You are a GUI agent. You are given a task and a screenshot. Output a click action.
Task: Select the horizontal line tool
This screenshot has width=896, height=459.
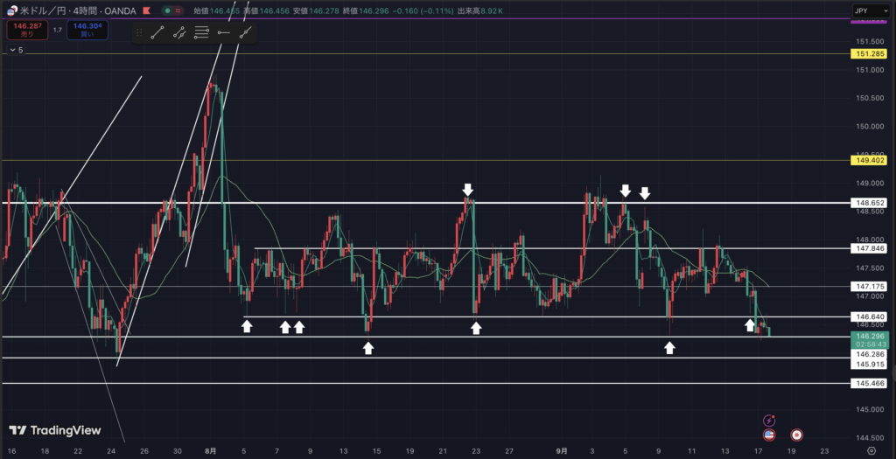[224, 33]
